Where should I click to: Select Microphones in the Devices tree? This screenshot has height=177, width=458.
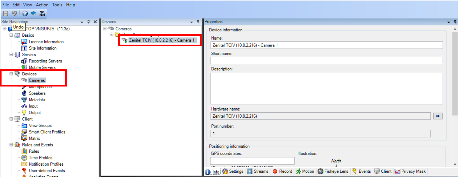[x=40, y=87]
